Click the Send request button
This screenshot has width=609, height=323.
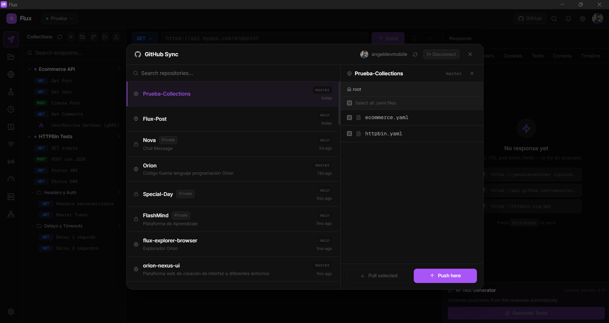coord(388,38)
